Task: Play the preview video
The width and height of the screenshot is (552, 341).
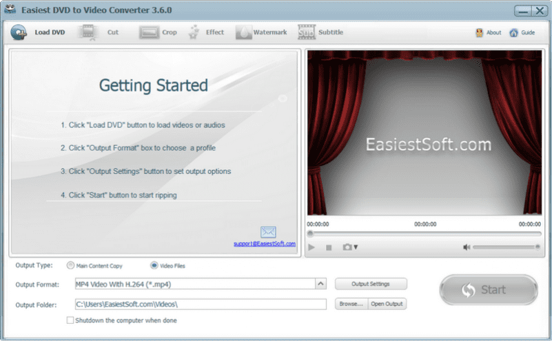Action: (x=311, y=247)
